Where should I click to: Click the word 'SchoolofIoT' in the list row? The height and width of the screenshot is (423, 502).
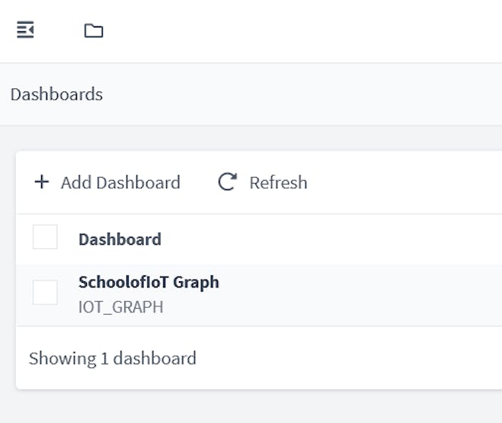pyautogui.click(x=123, y=282)
